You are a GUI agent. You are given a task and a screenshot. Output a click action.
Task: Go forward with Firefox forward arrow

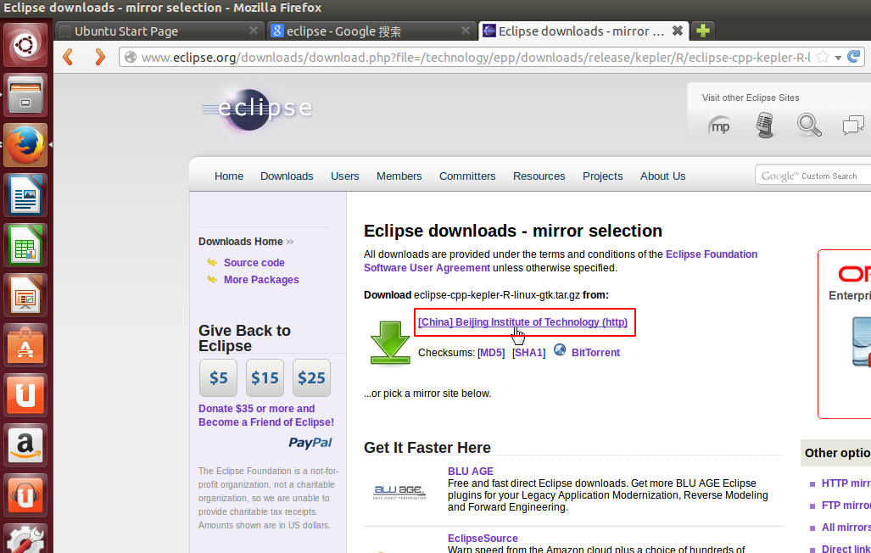tap(99, 57)
